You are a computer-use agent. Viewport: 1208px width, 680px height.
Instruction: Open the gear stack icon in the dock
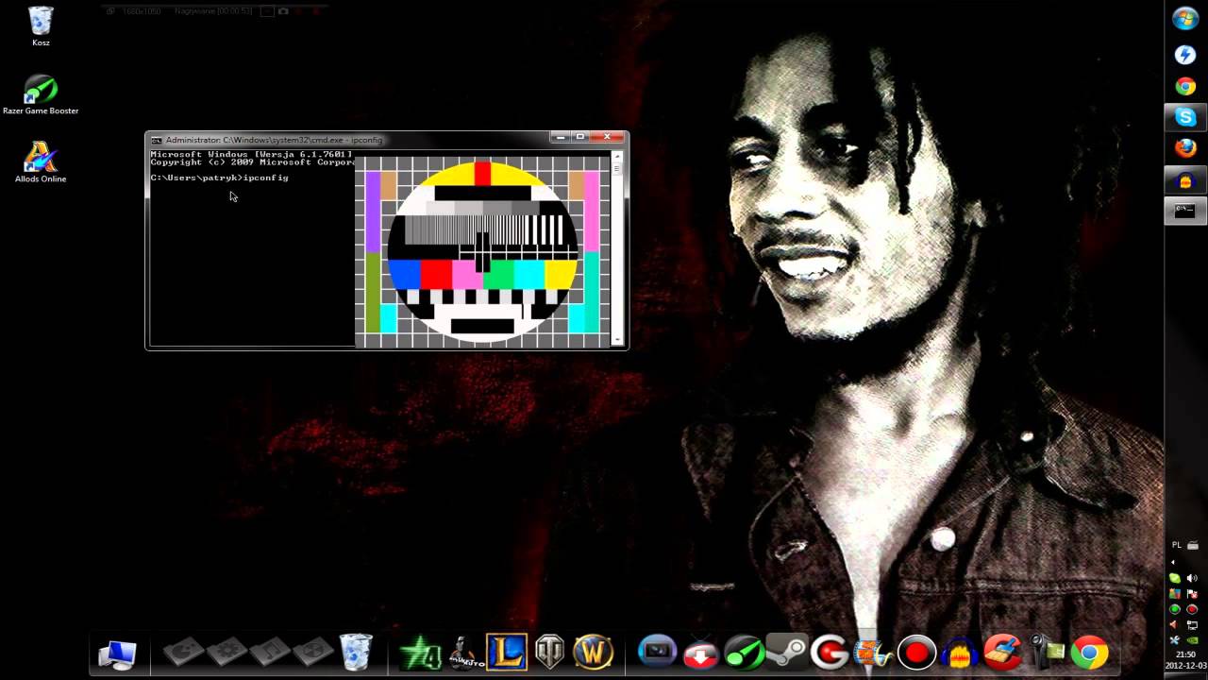(226, 652)
